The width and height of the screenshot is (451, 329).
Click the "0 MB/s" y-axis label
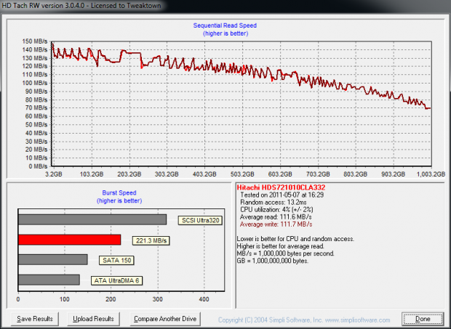[38, 166]
